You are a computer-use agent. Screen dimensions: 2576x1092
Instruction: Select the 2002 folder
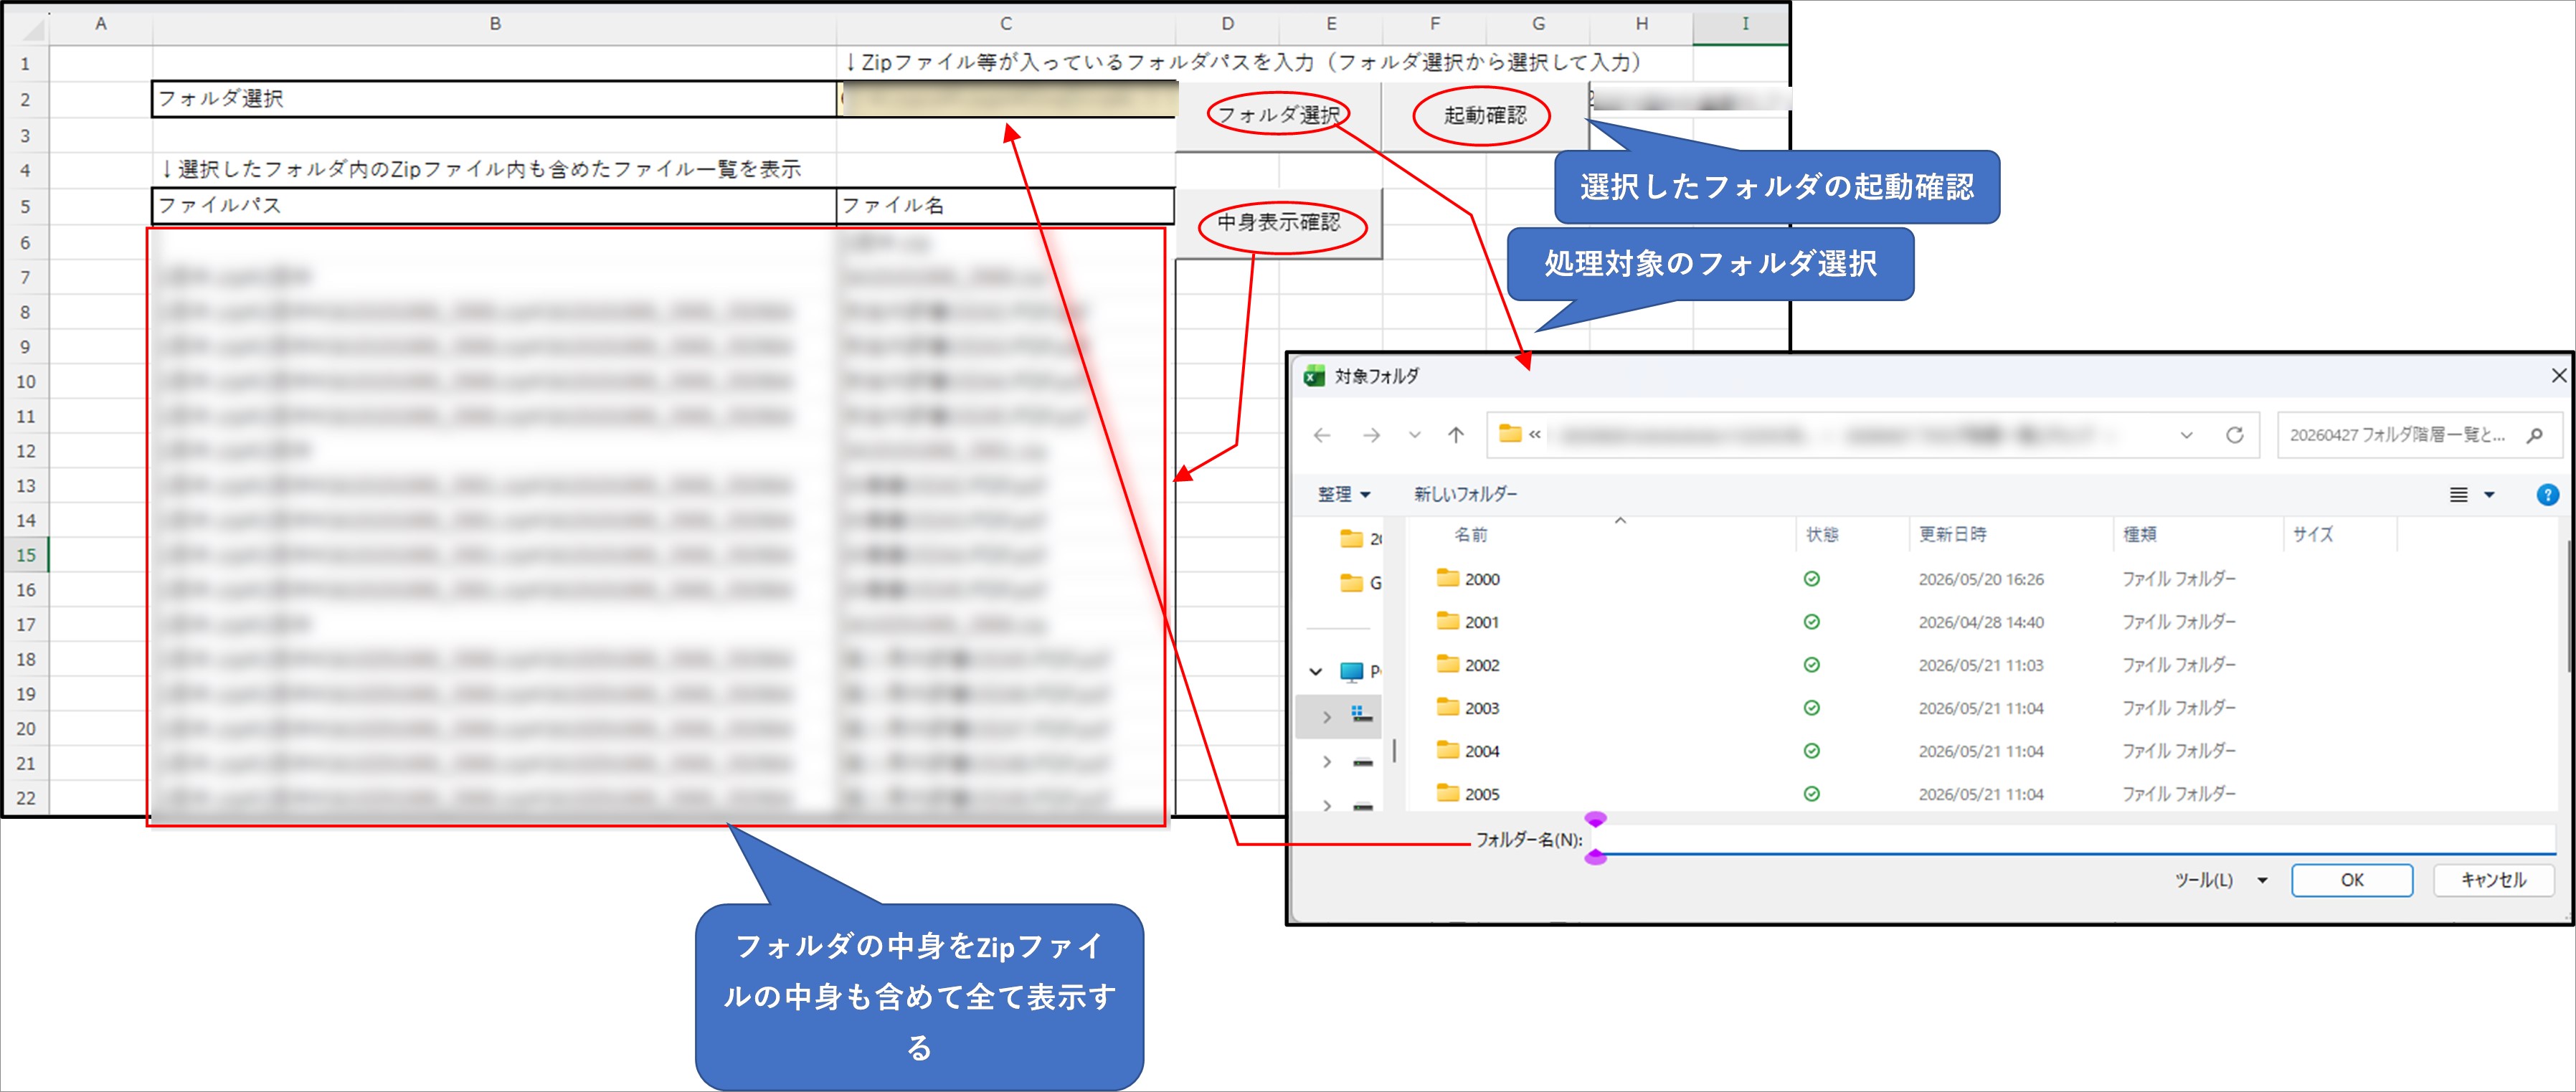1481,665
